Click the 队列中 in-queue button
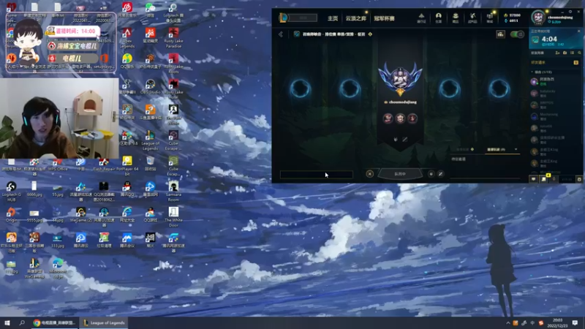Viewport: 585px width, 329px height. tap(400, 174)
